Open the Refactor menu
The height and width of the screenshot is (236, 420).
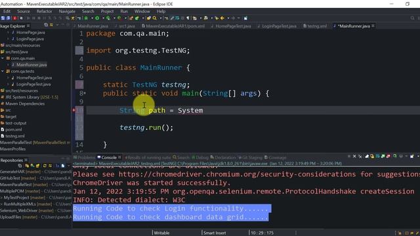(x=45, y=11)
